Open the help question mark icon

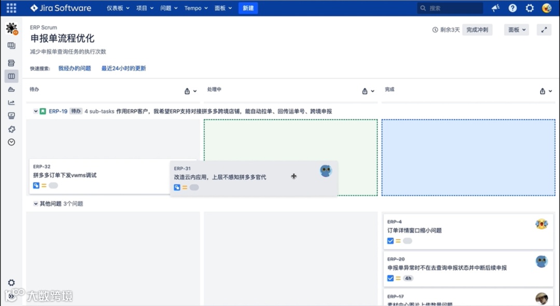coord(513,8)
